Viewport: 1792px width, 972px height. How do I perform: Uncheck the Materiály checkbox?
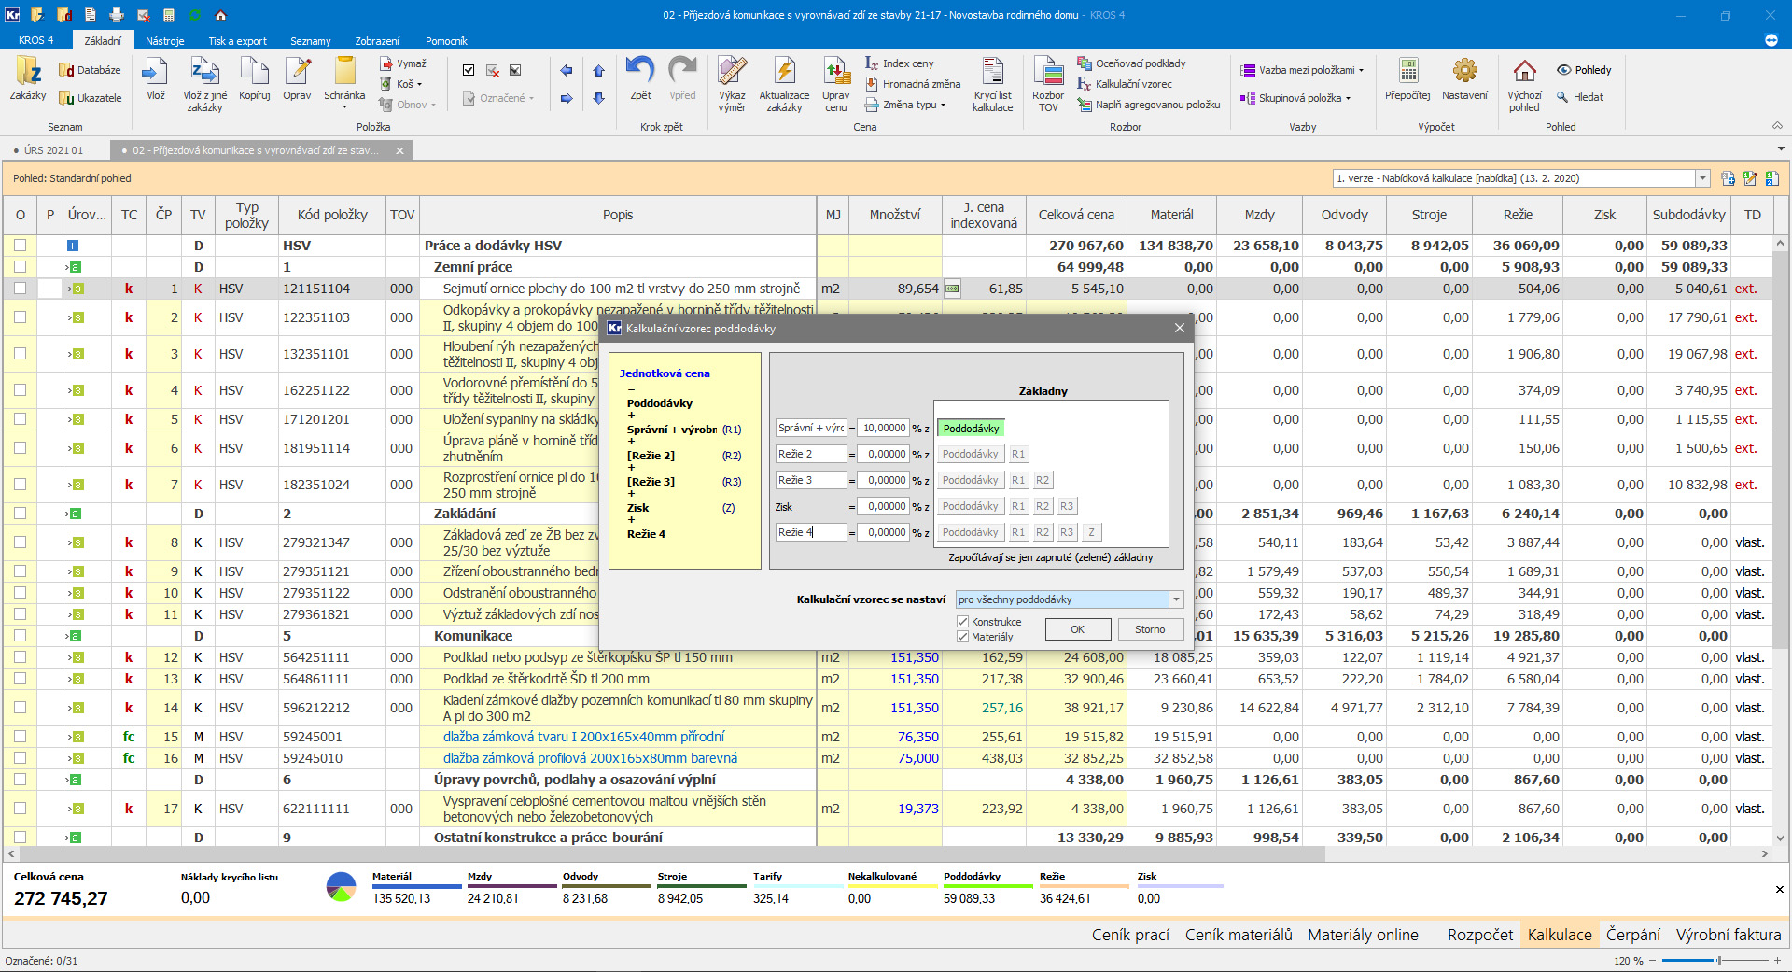[x=963, y=637]
